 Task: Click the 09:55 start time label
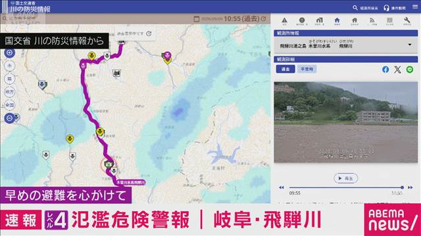point(295,193)
